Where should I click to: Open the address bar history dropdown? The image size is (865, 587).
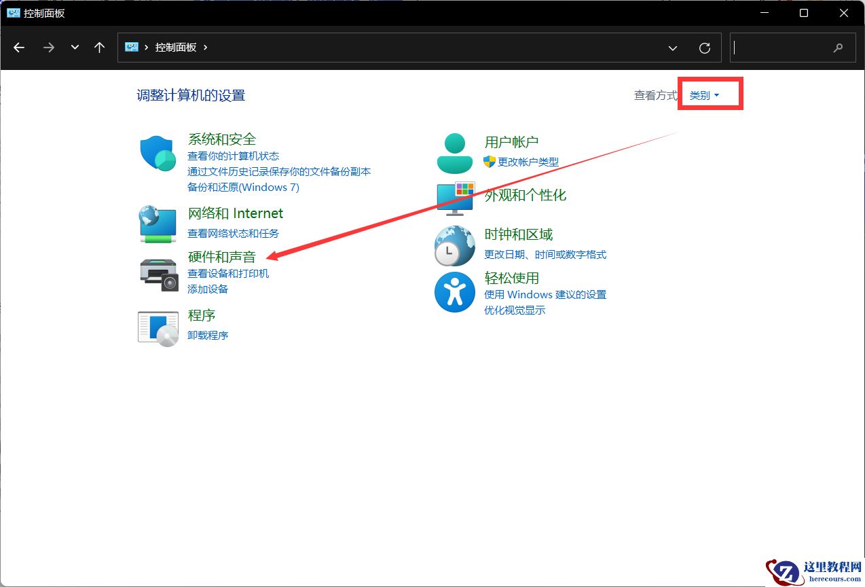coord(672,48)
